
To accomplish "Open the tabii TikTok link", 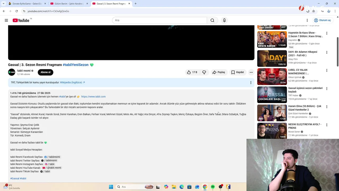I will point(45,171).
